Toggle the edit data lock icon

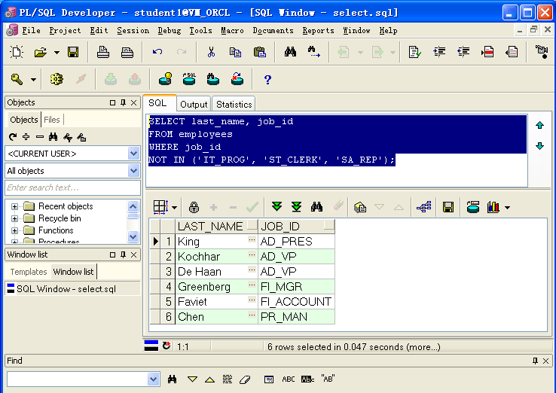(194, 207)
